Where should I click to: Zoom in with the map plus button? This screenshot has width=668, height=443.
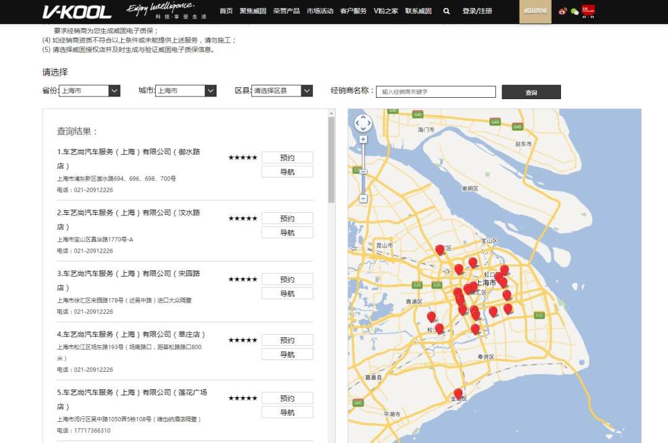tap(363, 139)
